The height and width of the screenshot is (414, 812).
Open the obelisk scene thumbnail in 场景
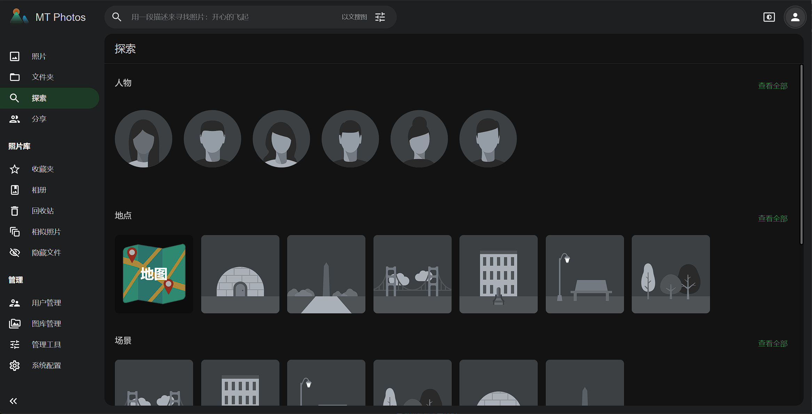[x=585, y=383]
